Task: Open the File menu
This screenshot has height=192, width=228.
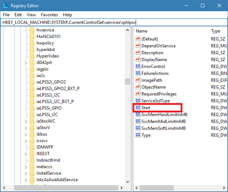Action: click(x=6, y=15)
